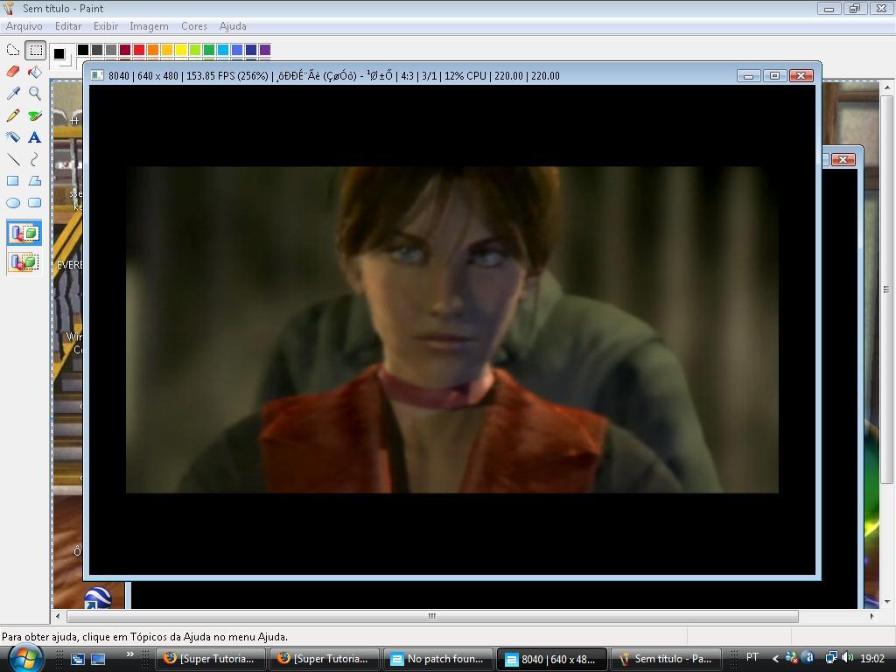
Task: Pick the green palette color
Action: (x=209, y=50)
